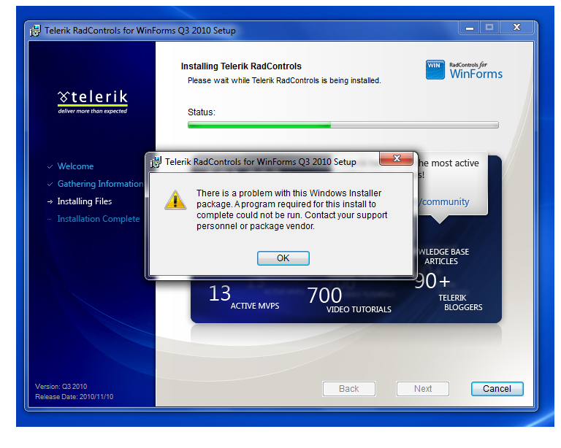Image resolution: width=561 pixels, height=448 pixels.
Task: Select the Gathering Information step
Action: click(x=100, y=184)
